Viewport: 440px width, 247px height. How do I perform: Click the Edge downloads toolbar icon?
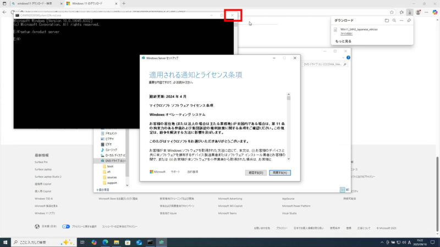click(x=410, y=12)
